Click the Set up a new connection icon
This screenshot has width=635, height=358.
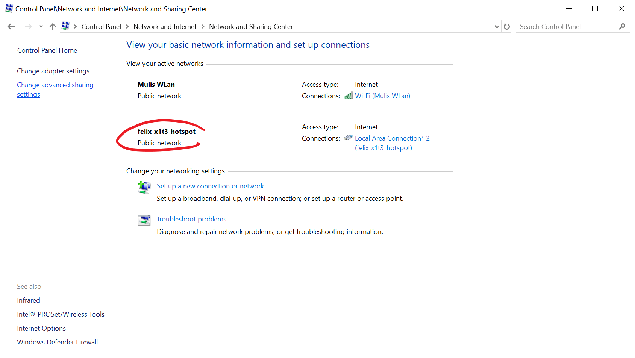click(144, 188)
